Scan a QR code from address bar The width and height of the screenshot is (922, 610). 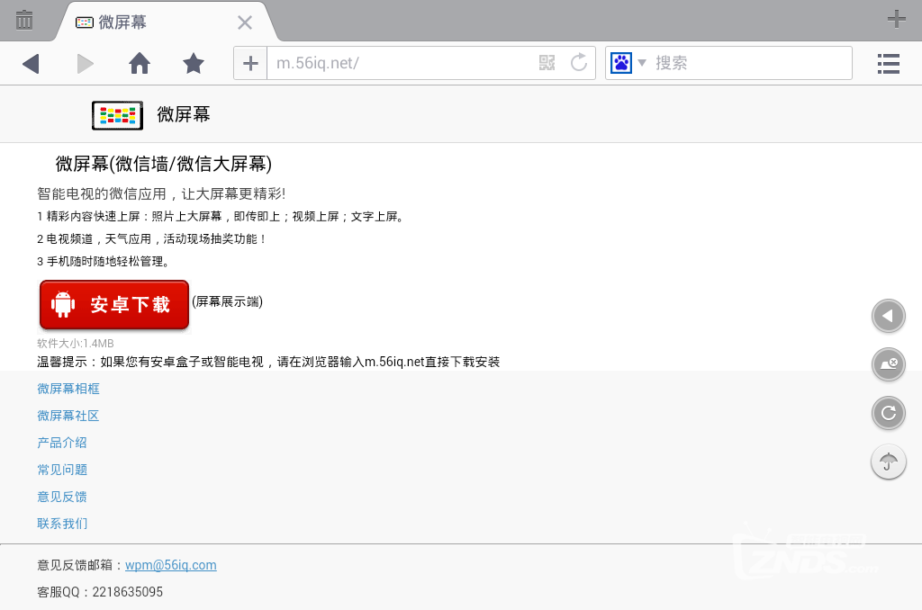[547, 63]
